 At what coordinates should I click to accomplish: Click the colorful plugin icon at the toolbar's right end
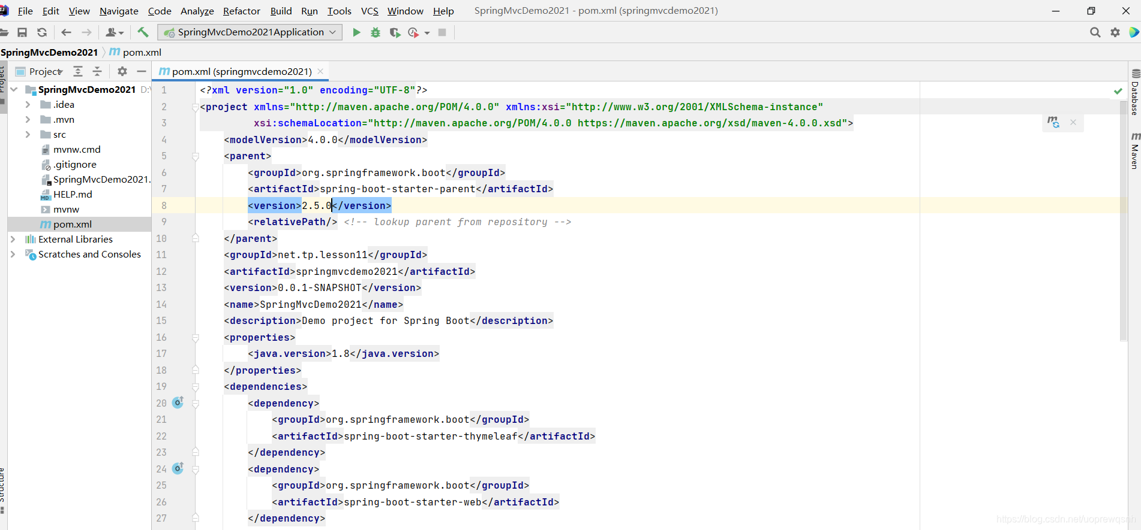coord(1134,32)
